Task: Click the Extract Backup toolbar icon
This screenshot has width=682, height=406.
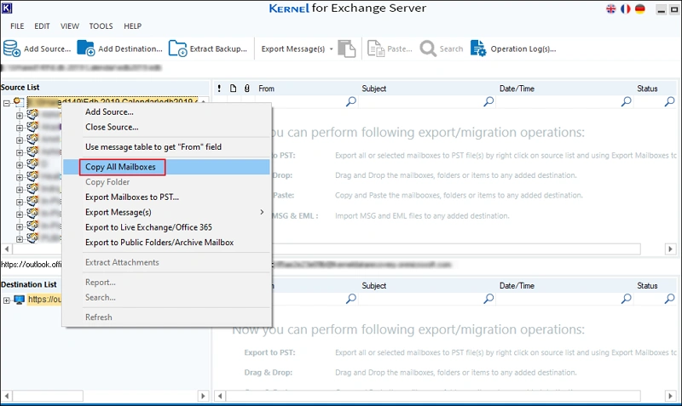Action: (x=177, y=49)
